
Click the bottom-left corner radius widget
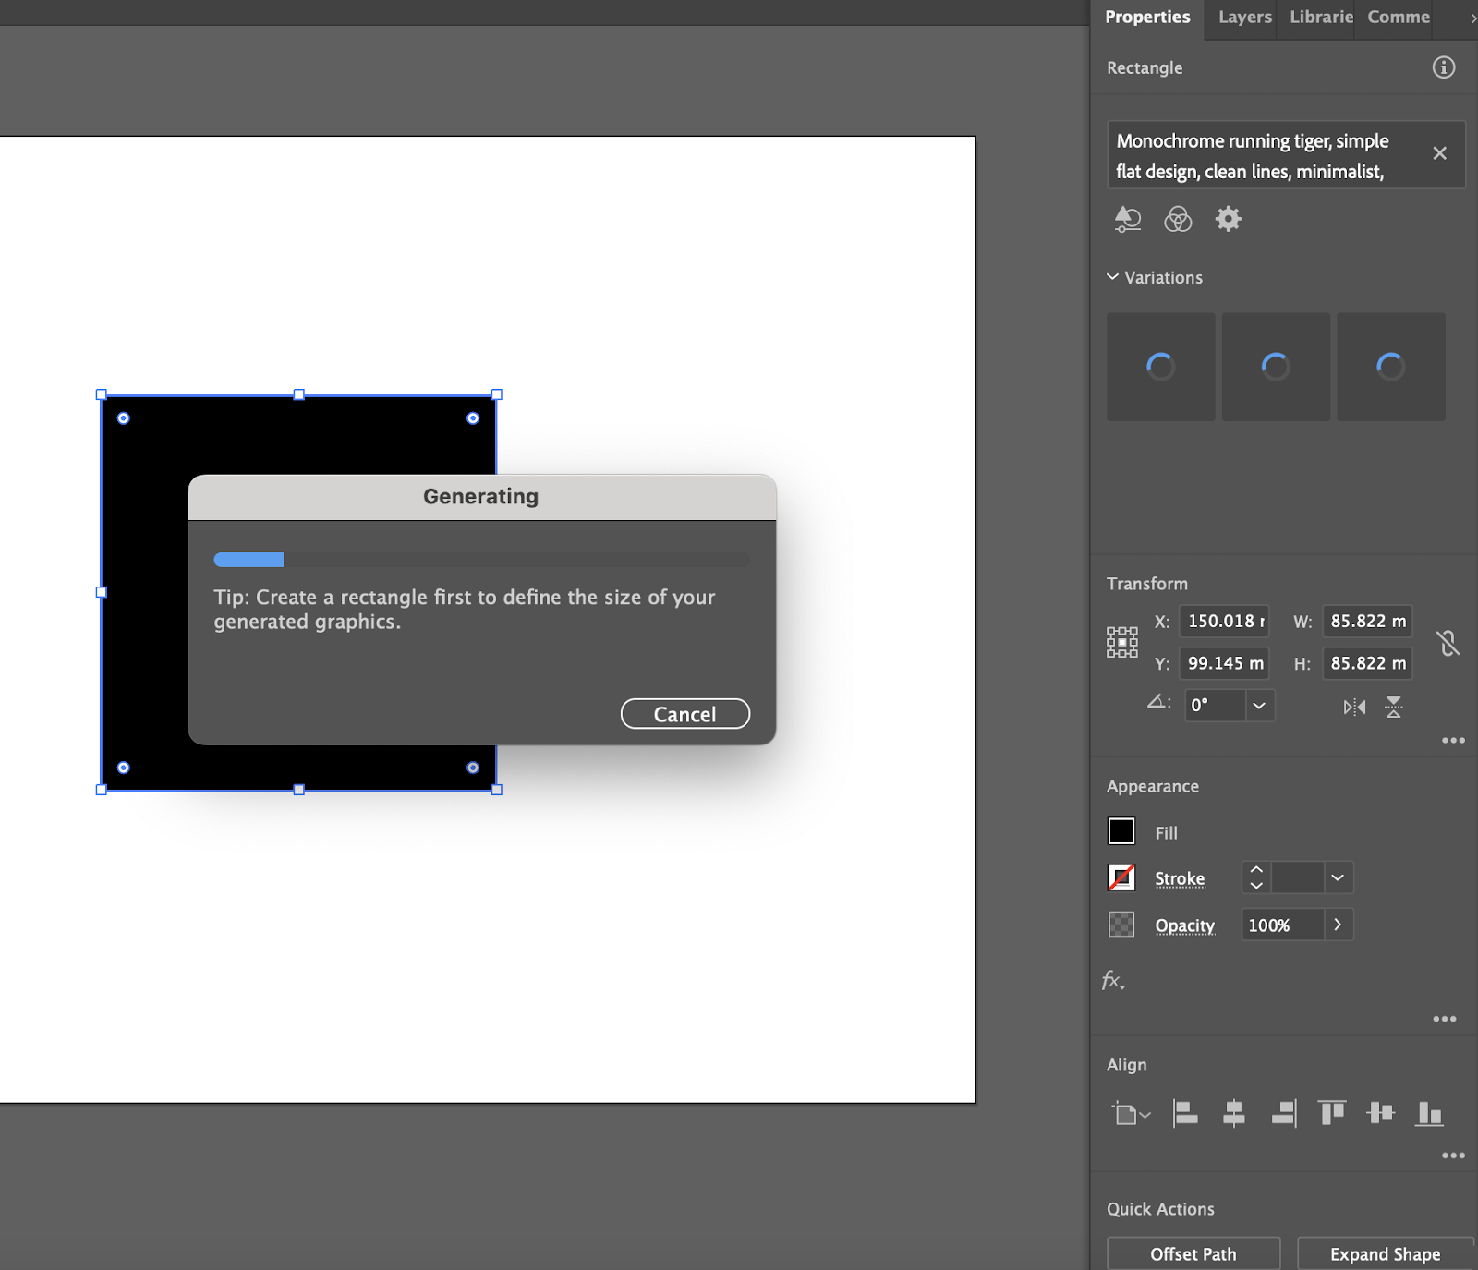pos(123,768)
